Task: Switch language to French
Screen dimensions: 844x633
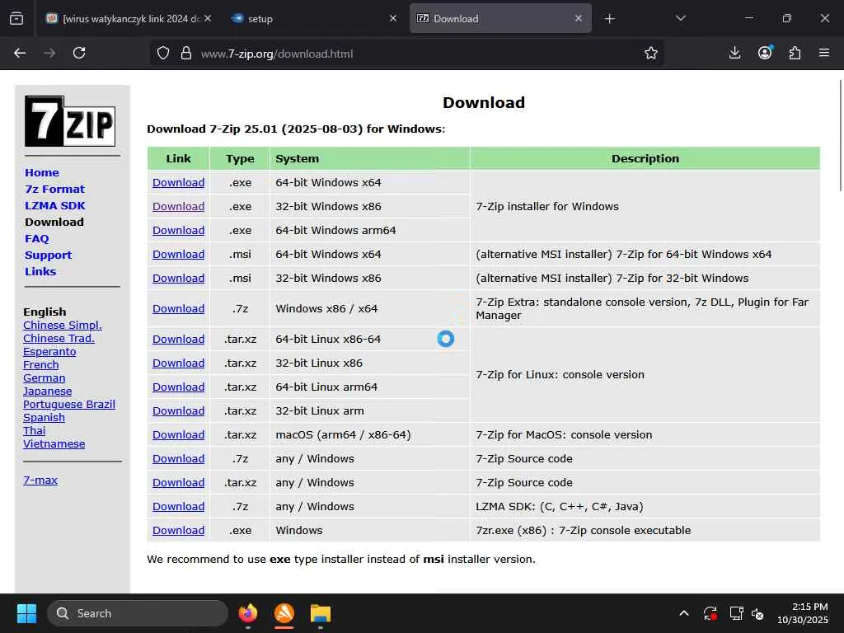Action: click(x=41, y=365)
